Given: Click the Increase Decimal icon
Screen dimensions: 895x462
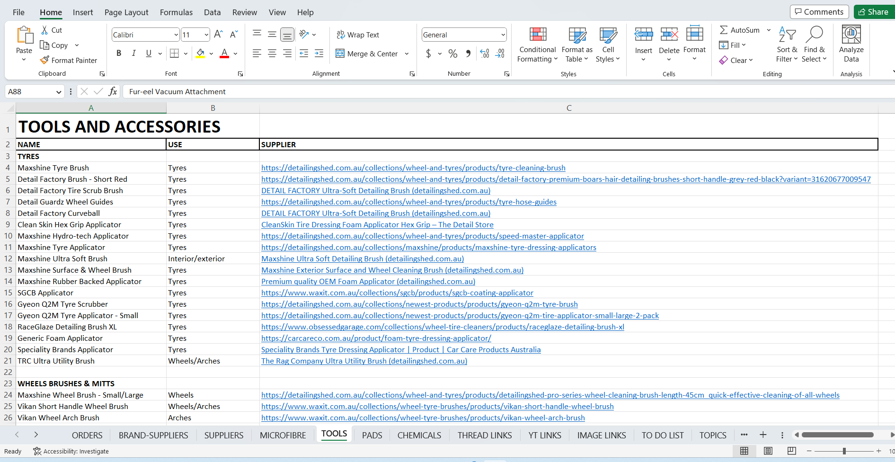Looking at the screenshot, I should point(485,53).
